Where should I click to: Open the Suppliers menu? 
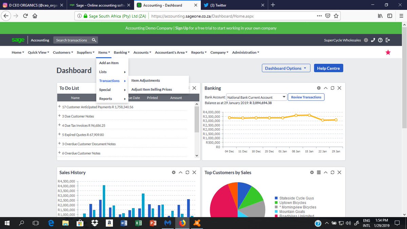tap(85, 52)
